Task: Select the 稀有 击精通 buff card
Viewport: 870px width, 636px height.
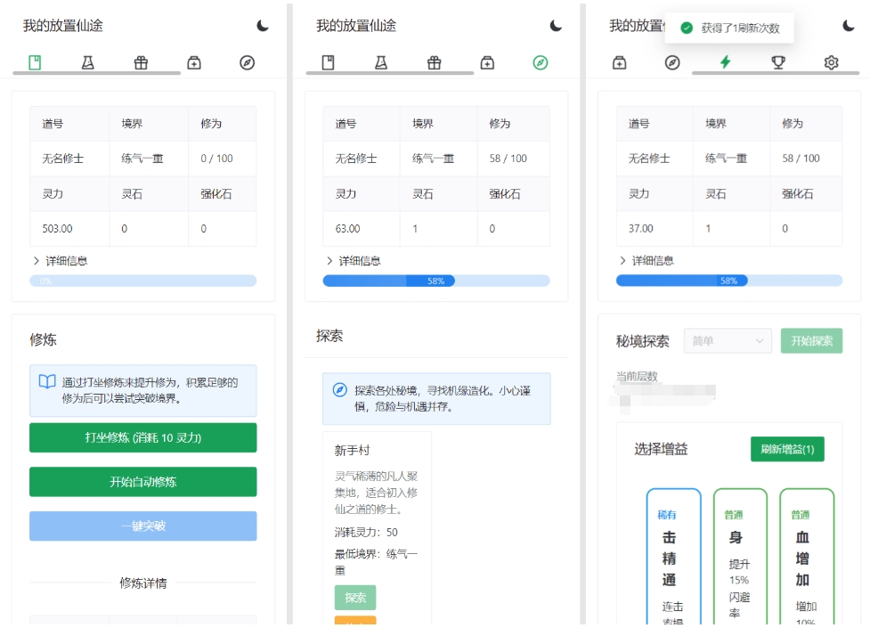Action: click(x=673, y=557)
